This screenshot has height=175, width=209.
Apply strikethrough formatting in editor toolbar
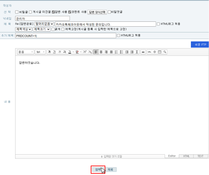coord(64,52)
